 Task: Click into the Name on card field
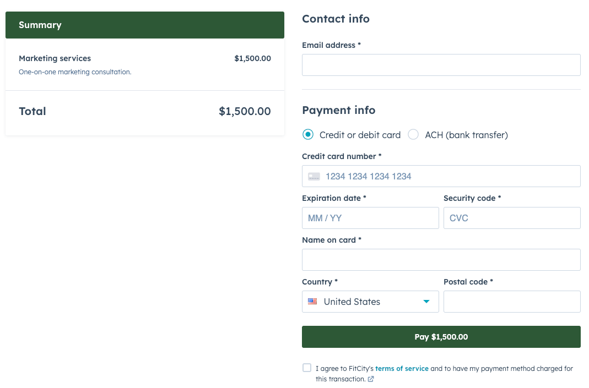[441, 259]
